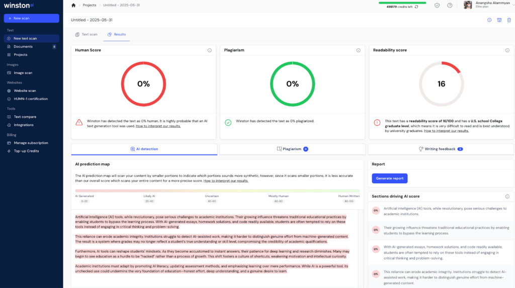Open Website scan in the sidebar

[25, 91]
